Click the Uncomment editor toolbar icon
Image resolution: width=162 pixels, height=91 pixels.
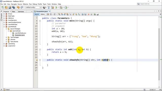coord(97,14)
